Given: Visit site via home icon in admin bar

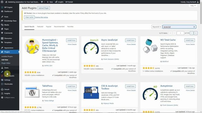Looking at the screenshot, I should point(6,2).
